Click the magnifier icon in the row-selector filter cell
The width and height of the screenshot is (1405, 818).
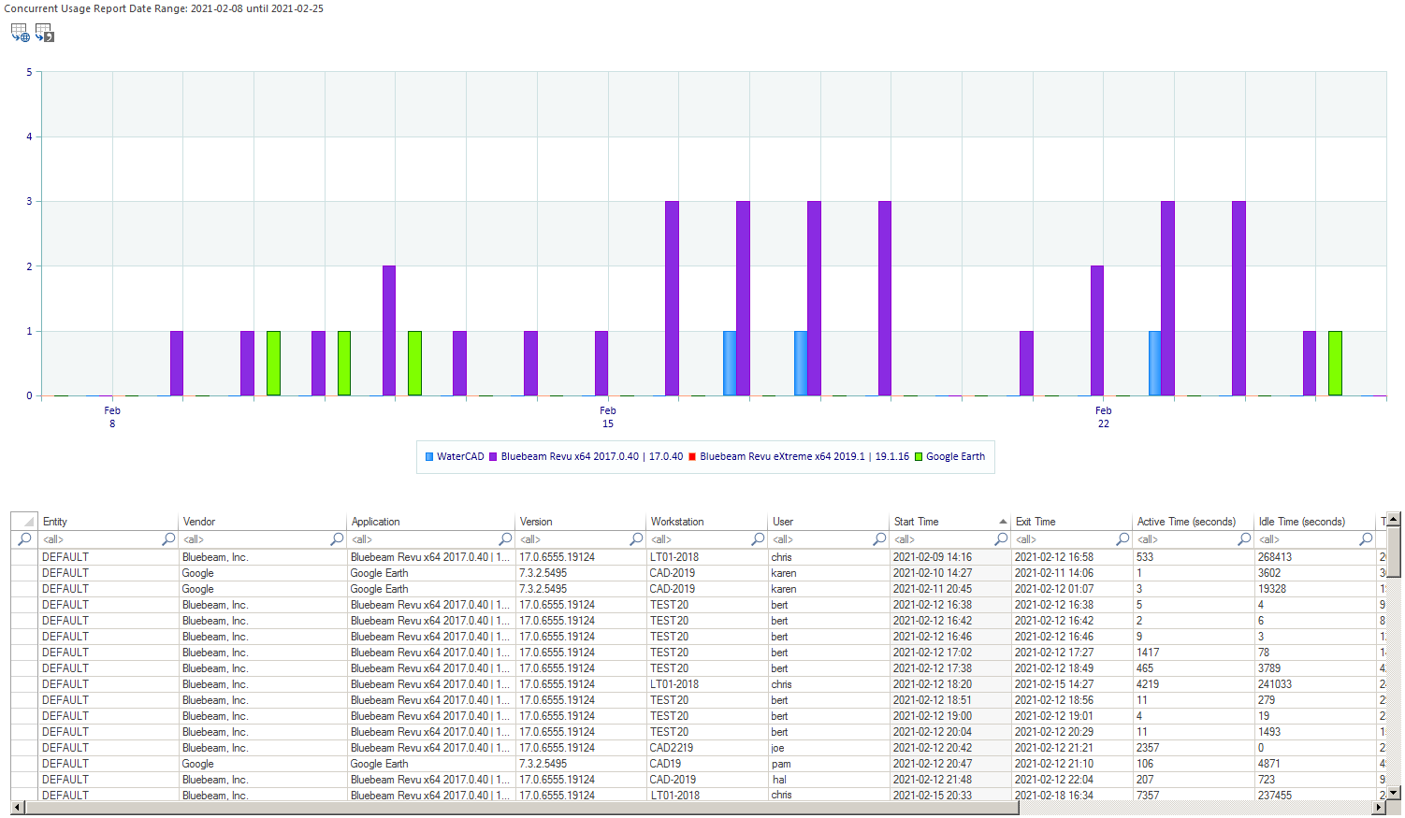24,539
